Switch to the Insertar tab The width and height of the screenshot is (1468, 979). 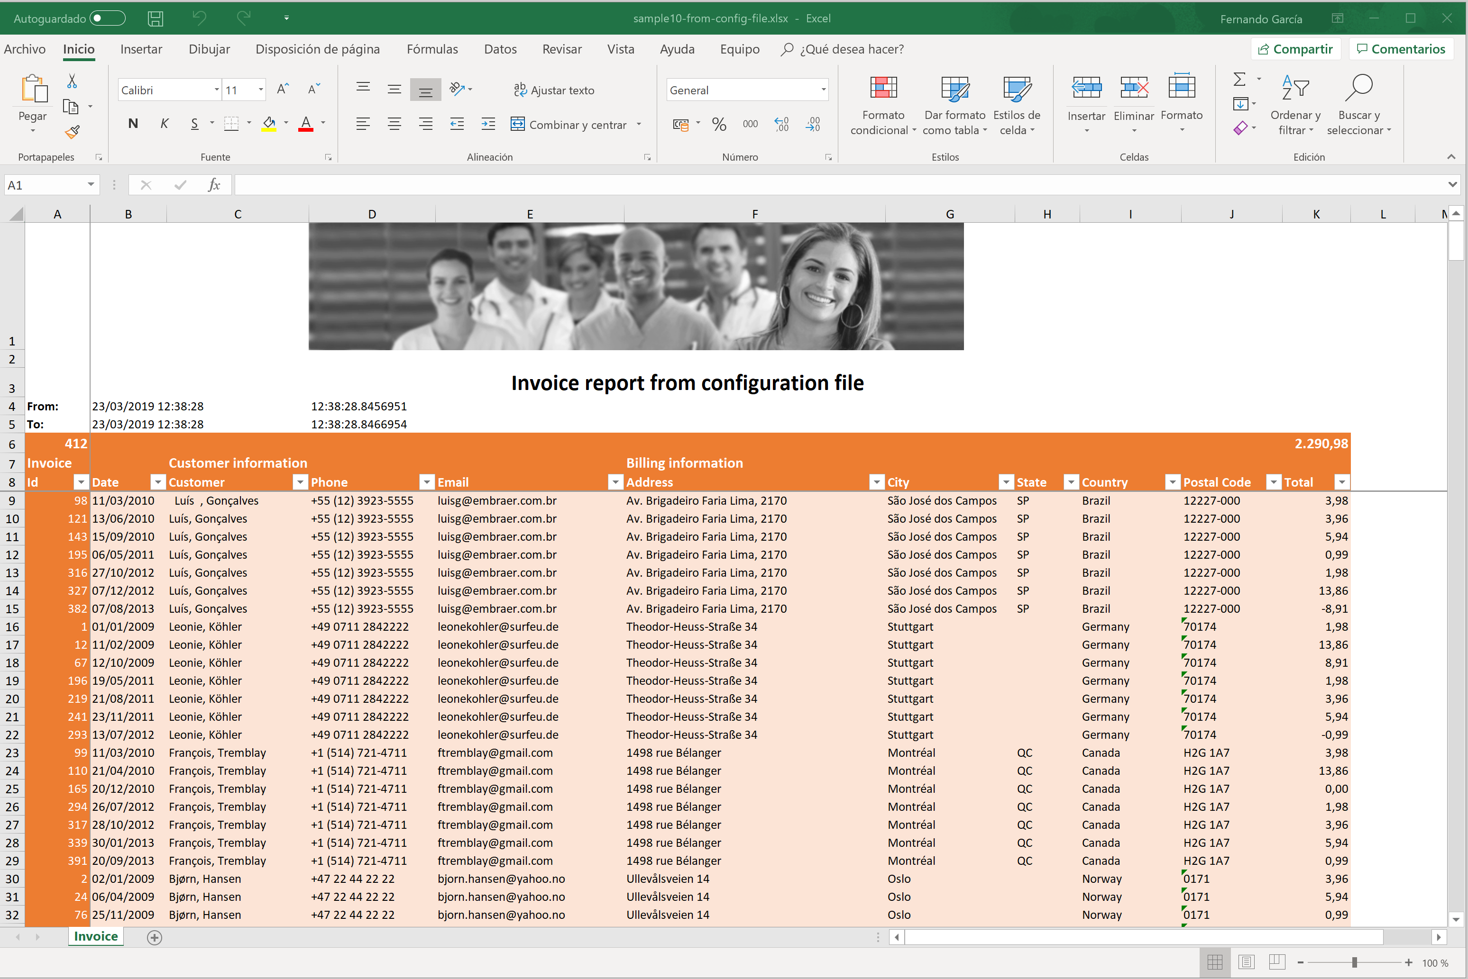tap(140, 49)
